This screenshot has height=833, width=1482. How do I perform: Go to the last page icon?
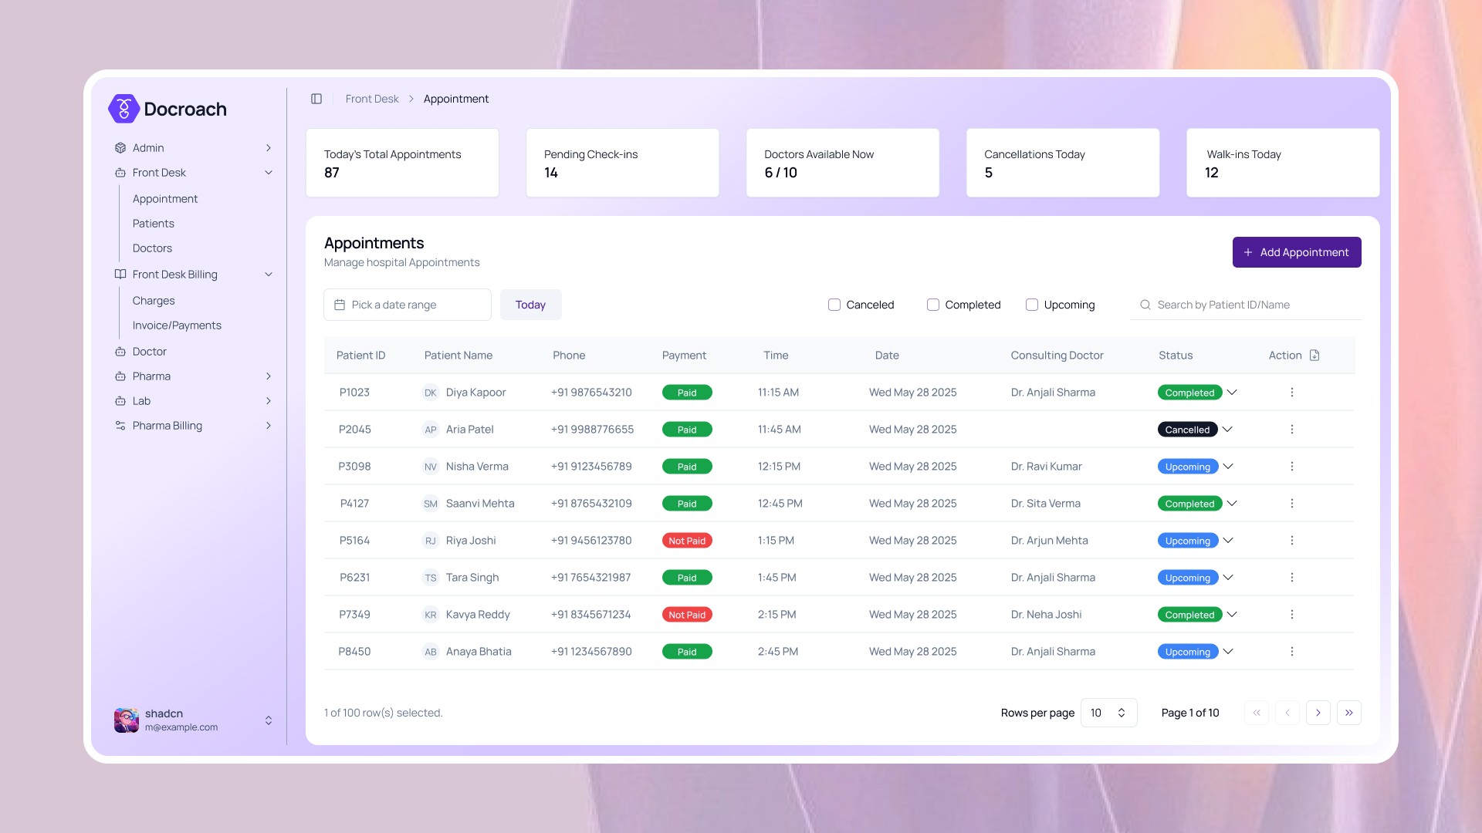pyautogui.click(x=1348, y=713)
